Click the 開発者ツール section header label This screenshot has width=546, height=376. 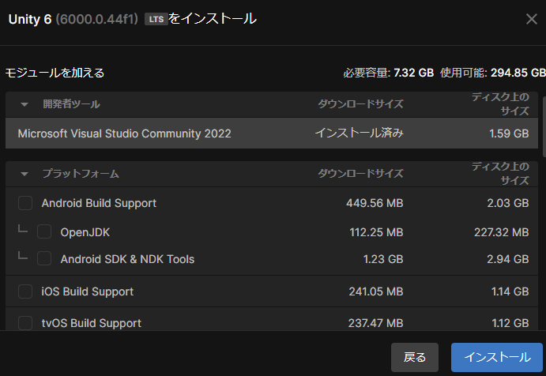(71, 104)
